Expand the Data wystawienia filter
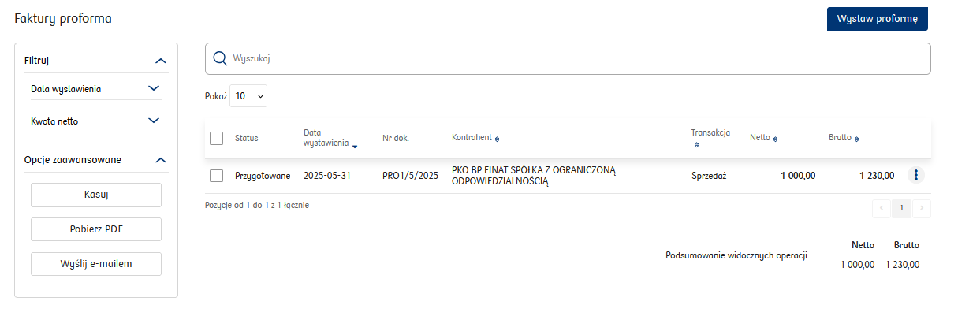Image resolution: width=958 pixels, height=316 pixels. click(x=154, y=88)
